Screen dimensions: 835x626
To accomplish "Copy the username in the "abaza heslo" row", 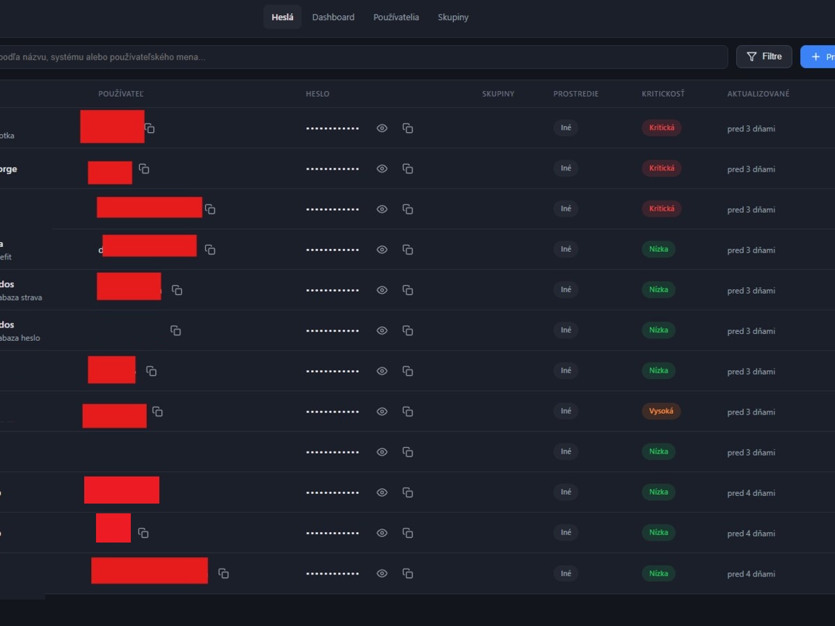I will [176, 330].
